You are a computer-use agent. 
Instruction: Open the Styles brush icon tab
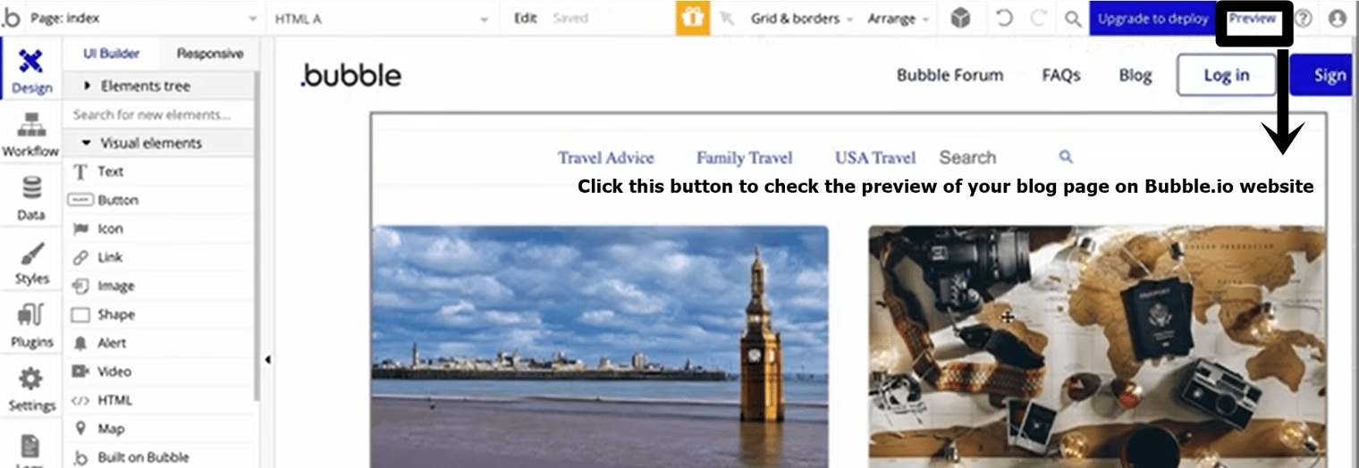click(x=31, y=263)
